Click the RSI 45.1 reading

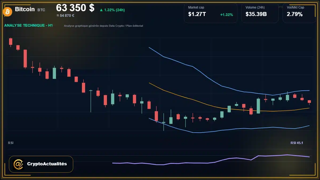(x=297, y=143)
